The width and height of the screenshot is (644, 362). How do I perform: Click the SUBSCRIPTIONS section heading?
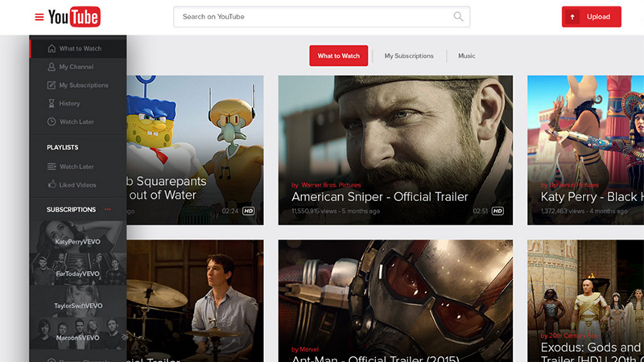(x=71, y=210)
